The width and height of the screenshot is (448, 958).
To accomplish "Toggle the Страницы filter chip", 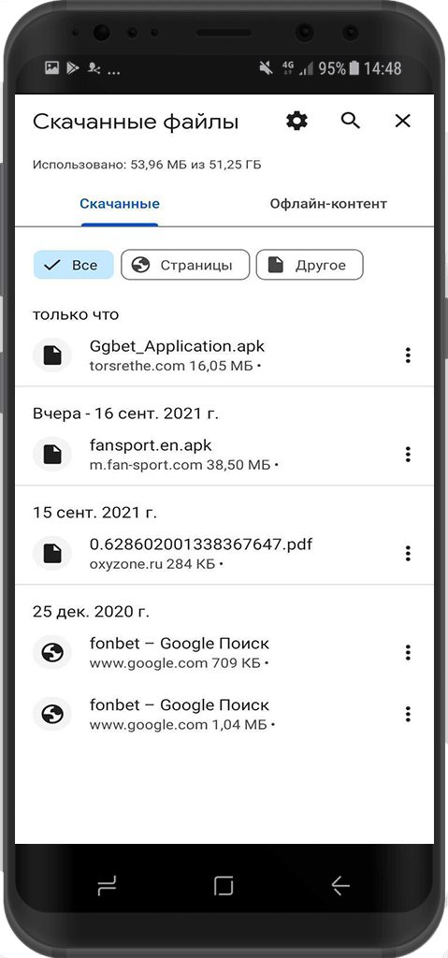I will click(185, 265).
